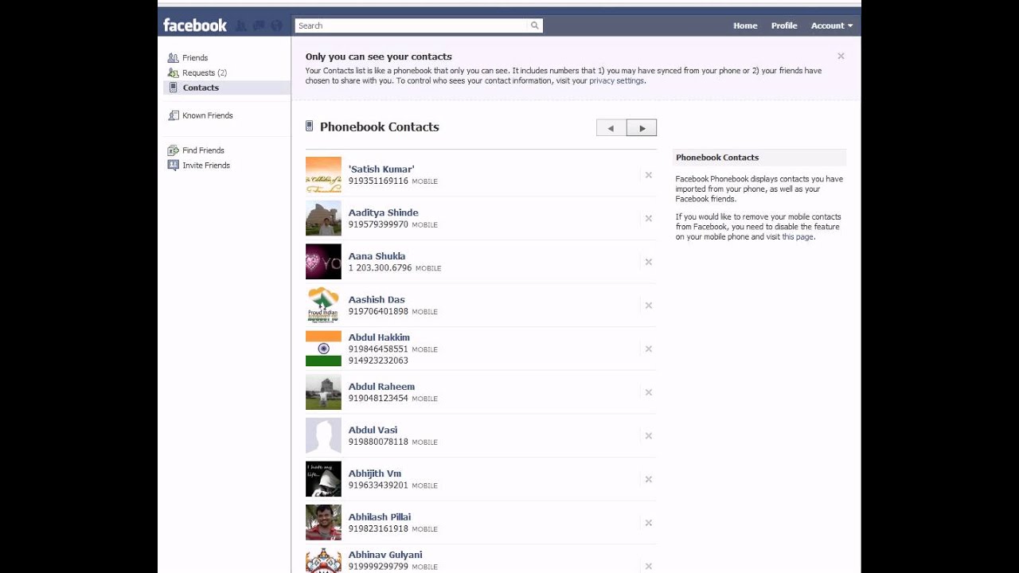Click second number 914923232063
The width and height of the screenshot is (1019, 573).
coord(378,361)
